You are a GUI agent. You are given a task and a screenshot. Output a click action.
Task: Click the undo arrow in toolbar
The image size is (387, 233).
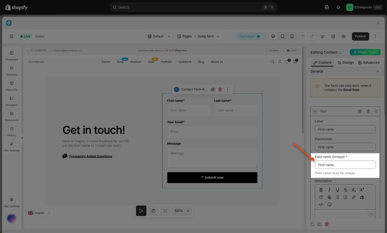point(303,36)
